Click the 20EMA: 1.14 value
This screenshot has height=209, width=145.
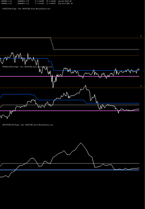click(x=6, y=1)
